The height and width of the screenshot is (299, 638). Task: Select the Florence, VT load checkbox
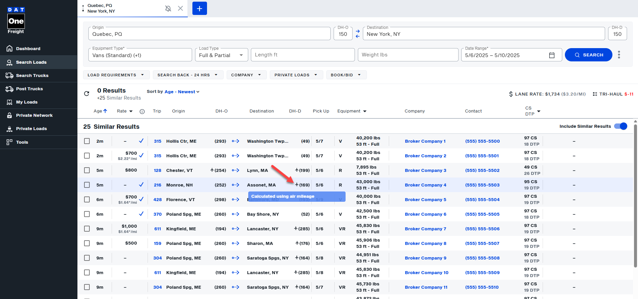pos(87,199)
